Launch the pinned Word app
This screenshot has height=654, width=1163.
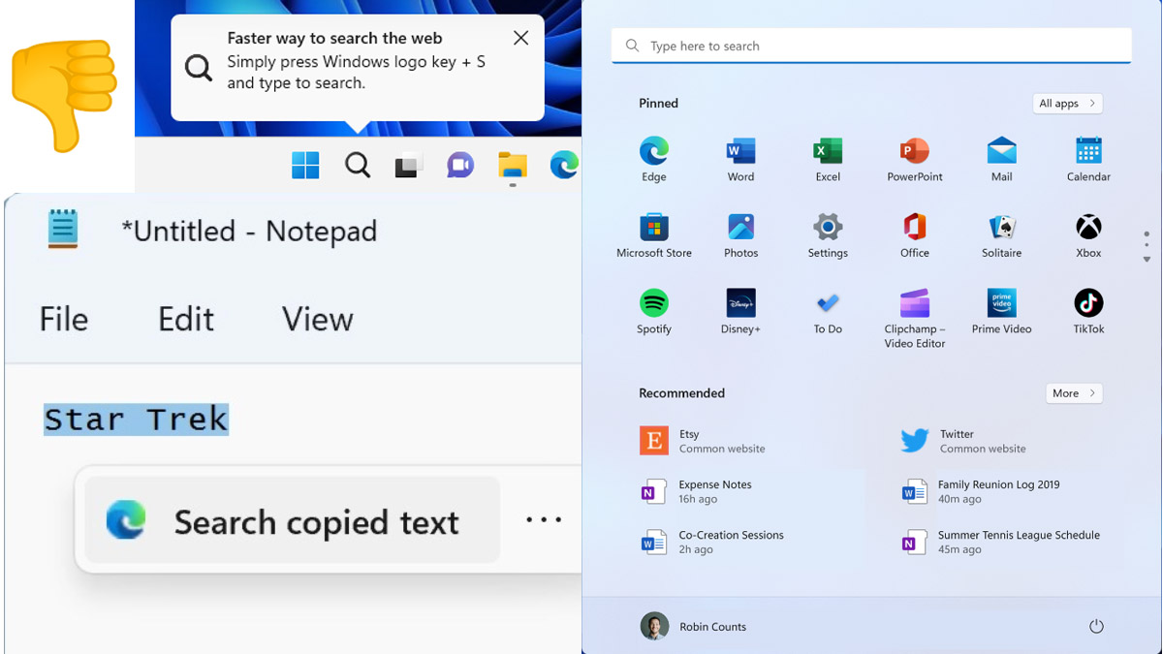(740, 159)
